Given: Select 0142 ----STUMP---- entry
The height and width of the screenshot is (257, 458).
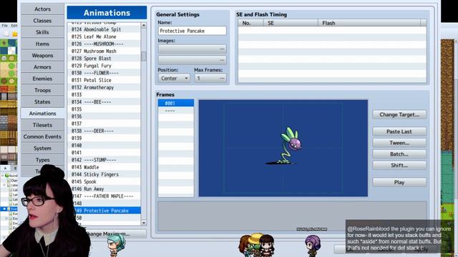Looking at the screenshot, I should pyautogui.click(x=104, y=160).
